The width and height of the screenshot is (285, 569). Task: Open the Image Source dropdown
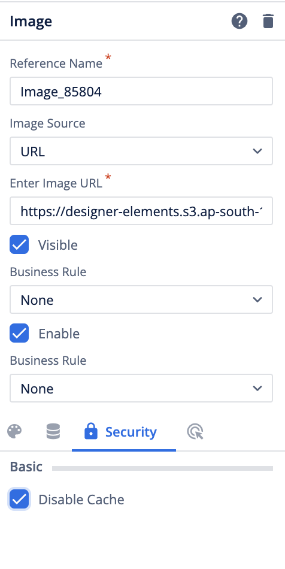[x=141, y=151]
